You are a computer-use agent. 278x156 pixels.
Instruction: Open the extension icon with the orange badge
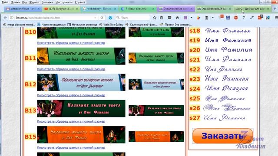click(x=221, y=17)
